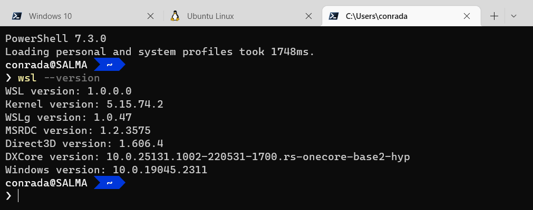Click the Tux penguin icon on the Ubuntu tab
This screenshot has height=210, width=533.
(176, 16)
